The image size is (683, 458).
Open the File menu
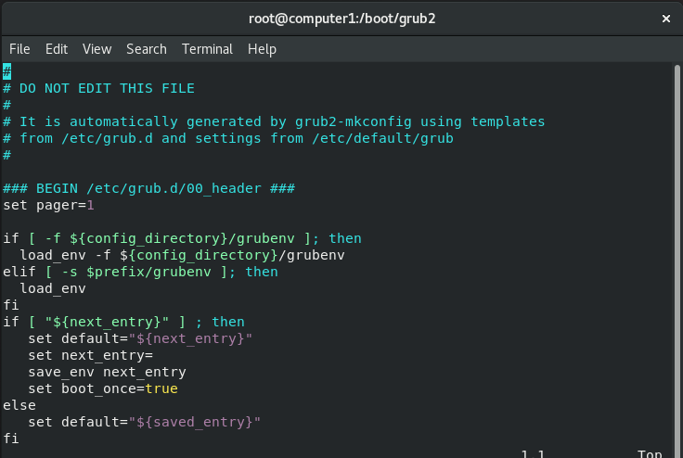click(19, 49)
